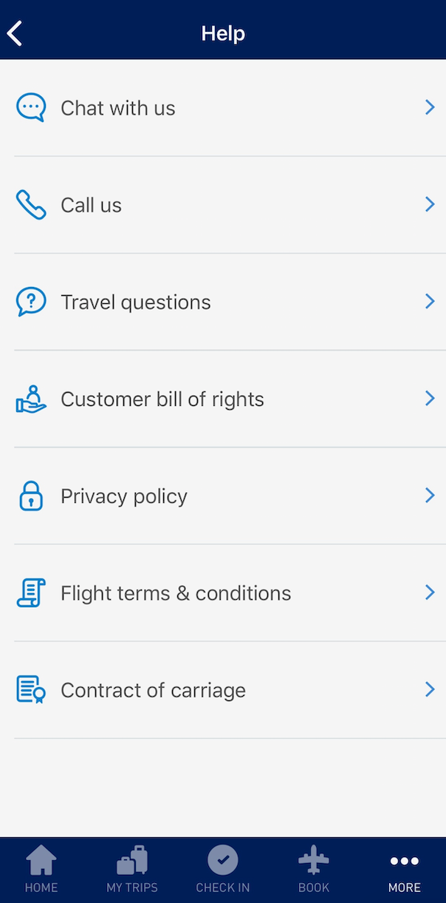Tap the back arrow to leave Help
This screenshot has height=903, width=446.
coord(14,33)
